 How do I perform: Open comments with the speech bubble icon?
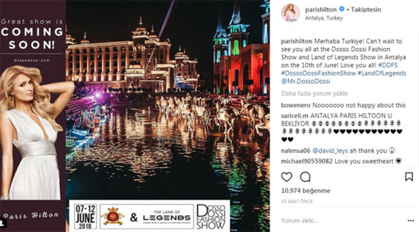(x=305, y=177)
